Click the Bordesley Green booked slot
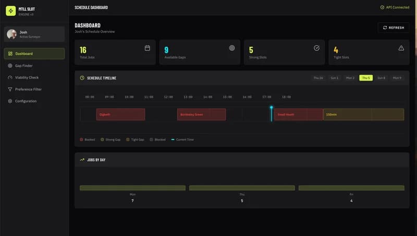Image resolution: width=417 pixels, height=236 pixels. 201,114
